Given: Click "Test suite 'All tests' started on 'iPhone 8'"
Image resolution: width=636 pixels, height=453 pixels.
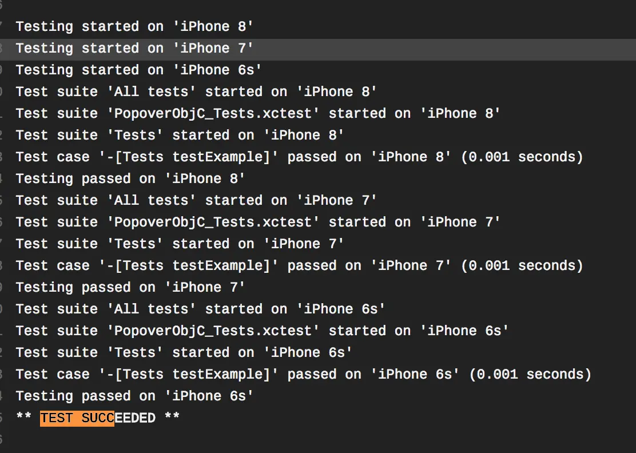Looking at the screenshot, I should pos(196,92).
